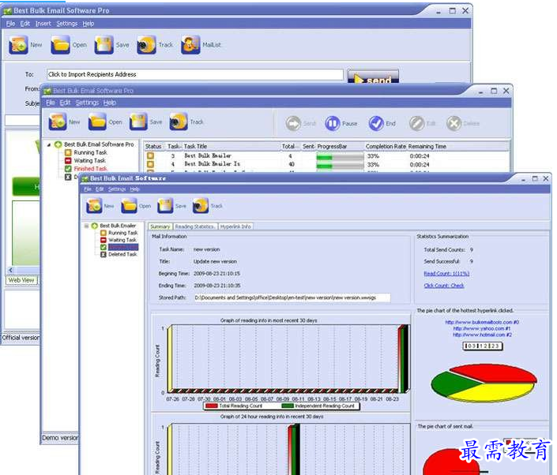Select red Finished Task in middle window
557x475 pixels.
coord(90,169)
